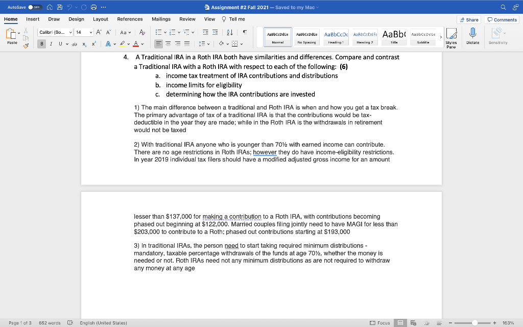Select the Dictate microphone icon
The image size is (523, 327).
coord(472,33)
